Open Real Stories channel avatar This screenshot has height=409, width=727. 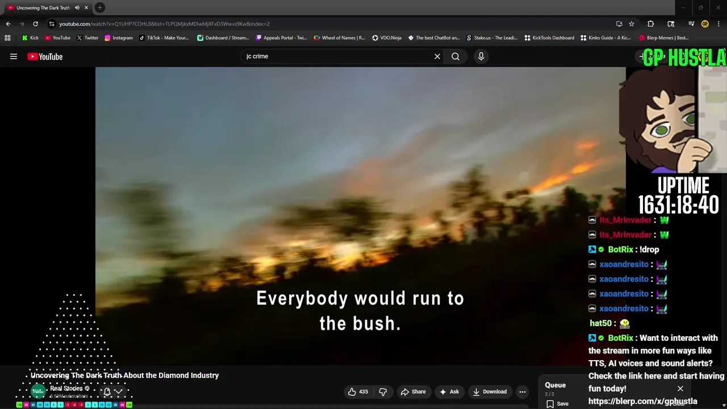(x=38, y=391)
